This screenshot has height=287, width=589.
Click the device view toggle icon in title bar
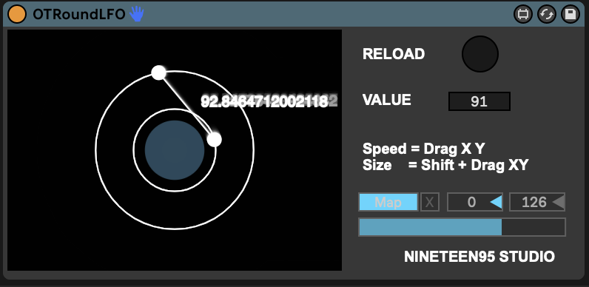523,15
